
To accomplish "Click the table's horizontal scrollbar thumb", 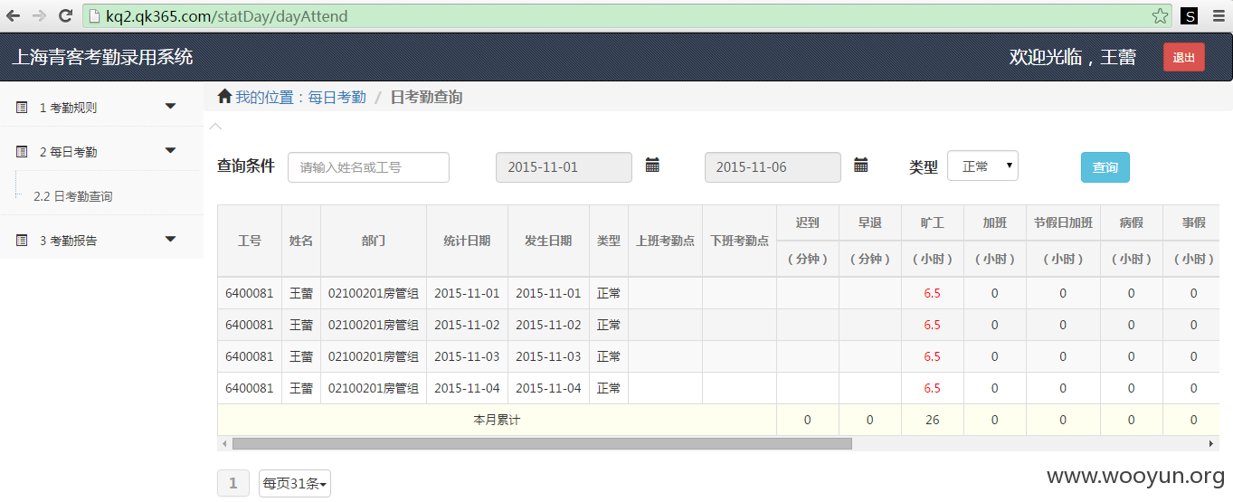I will tap(542, 444).
